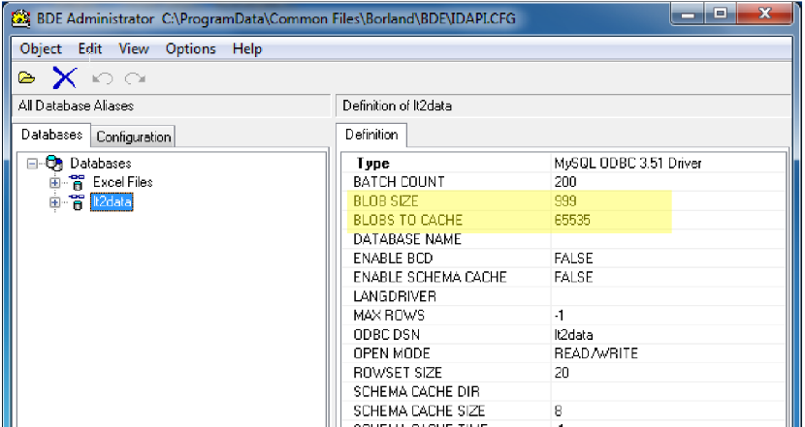This screenshot has width=805, height=427.
Task: Expand the lt2data tree node
Action: click(54, 202)
